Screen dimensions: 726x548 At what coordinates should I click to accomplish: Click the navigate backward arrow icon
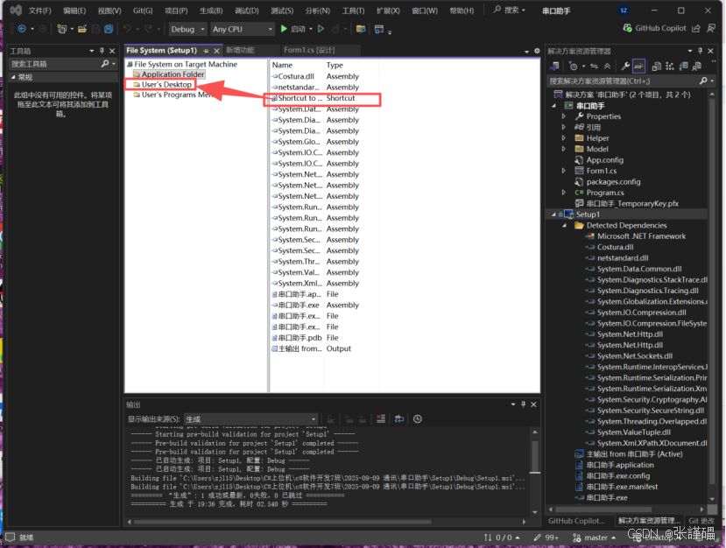[x=22, y=29]
